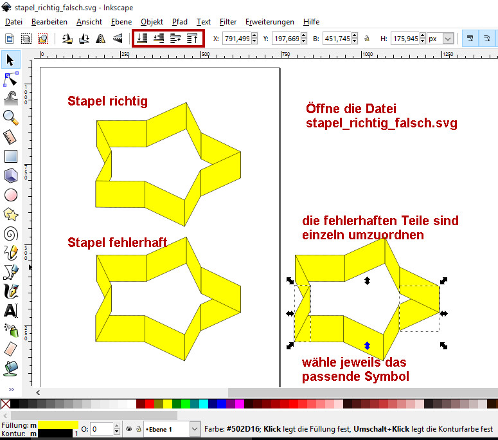The width and height of the screenshot is (498, 440).
Task: Select the Measure tool
Action: (11, 137)
